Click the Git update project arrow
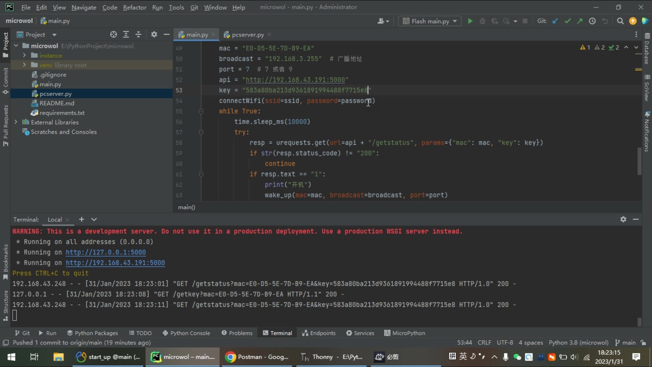The height and width of the screenshot is (367, 652). (x=555, y=21)
